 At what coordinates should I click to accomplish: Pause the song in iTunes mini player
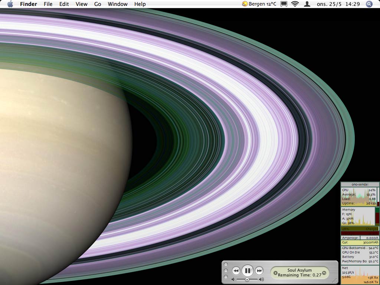click(x=248, y=271)
